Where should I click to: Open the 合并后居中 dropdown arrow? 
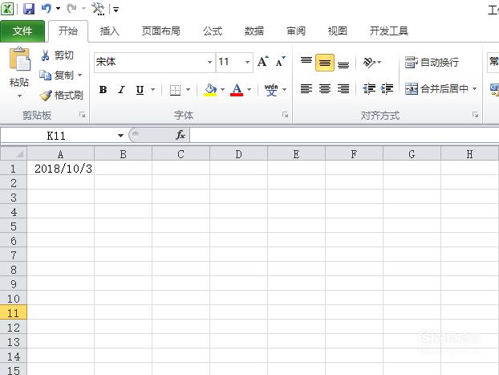point(474,88)
